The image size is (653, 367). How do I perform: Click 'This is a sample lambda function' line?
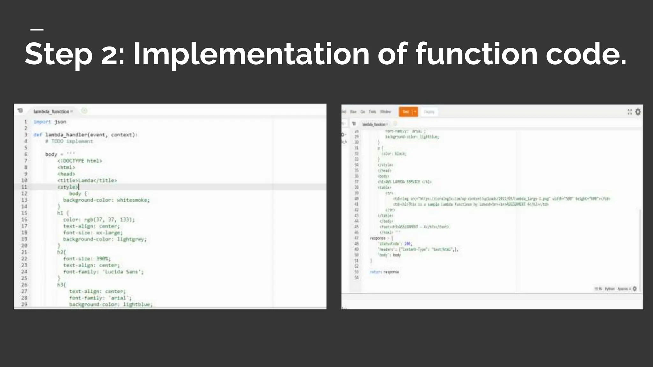(471, 204)
